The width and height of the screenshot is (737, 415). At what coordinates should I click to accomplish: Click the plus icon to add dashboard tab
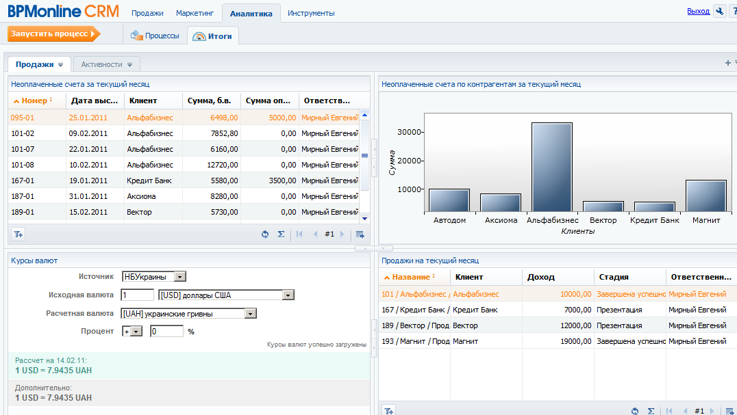(x=727, y=64)
